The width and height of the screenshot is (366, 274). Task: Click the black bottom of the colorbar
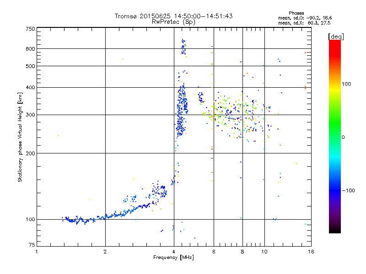tap(335, 230)
